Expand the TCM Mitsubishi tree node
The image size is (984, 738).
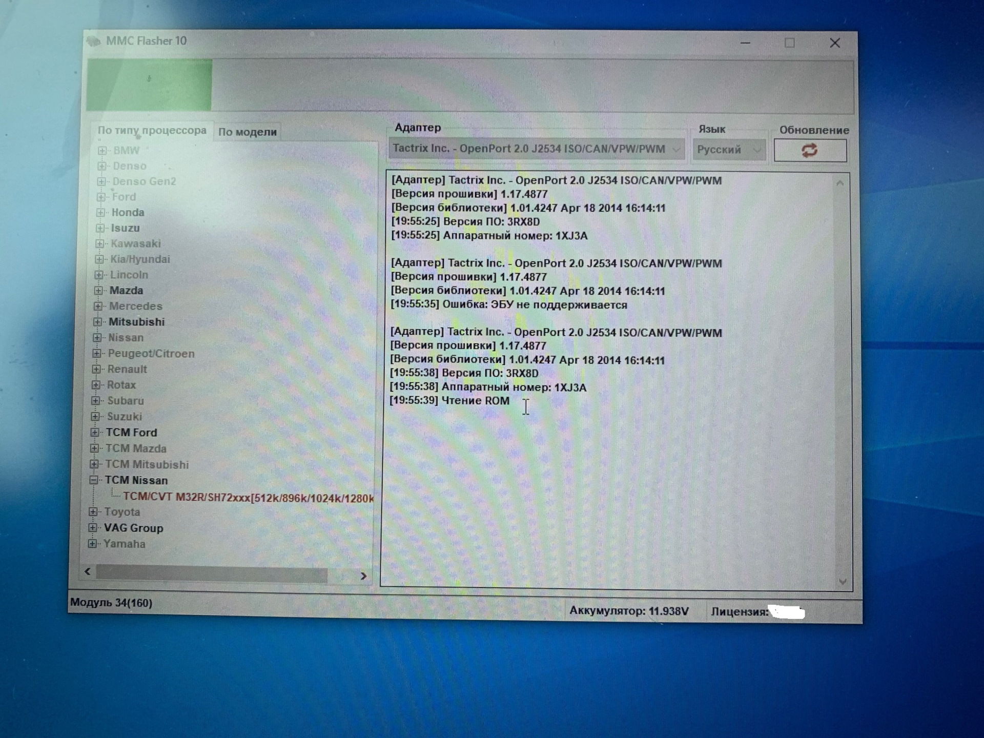tap(94, 464)
